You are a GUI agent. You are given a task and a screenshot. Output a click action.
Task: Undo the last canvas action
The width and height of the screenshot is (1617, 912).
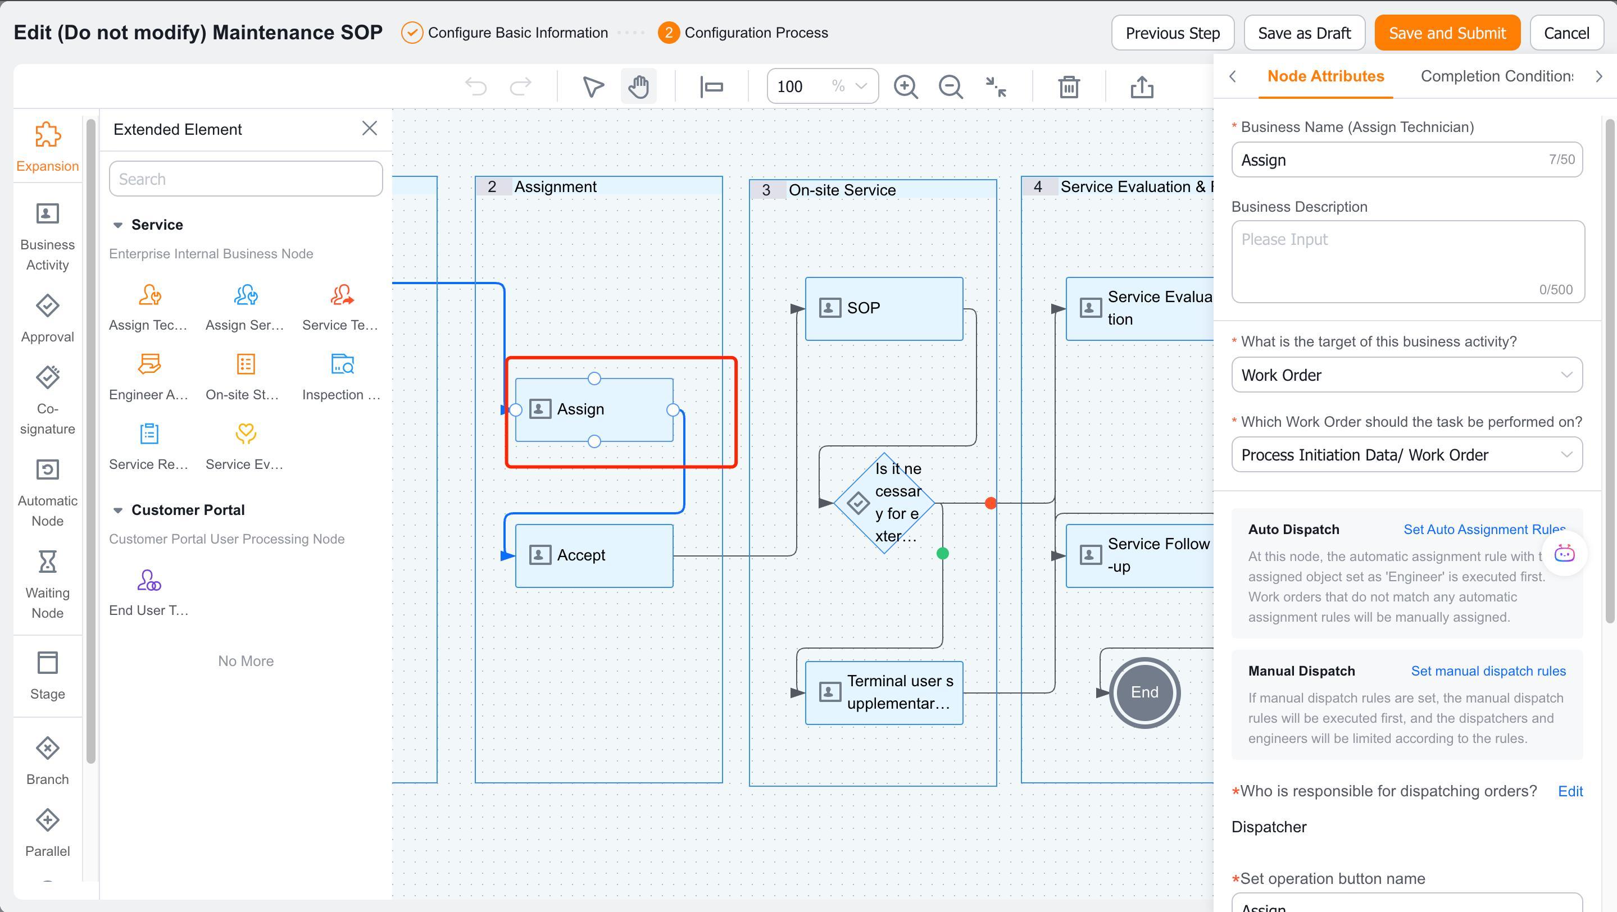pyautogui.click(x=476, y=86)
